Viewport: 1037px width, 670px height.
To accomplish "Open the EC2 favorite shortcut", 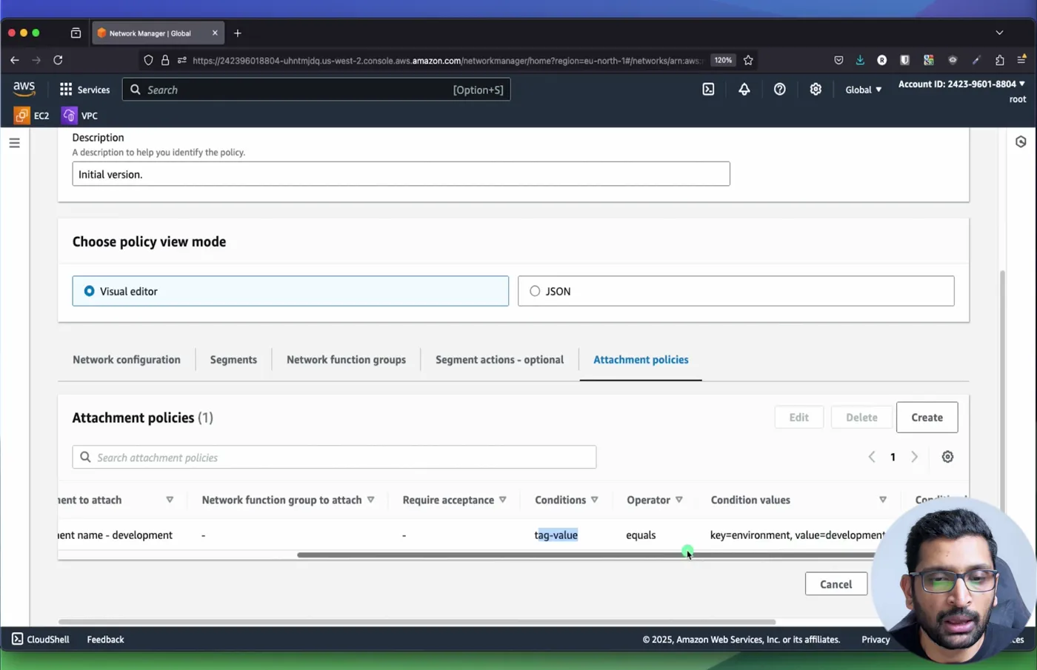I will 32,115.
